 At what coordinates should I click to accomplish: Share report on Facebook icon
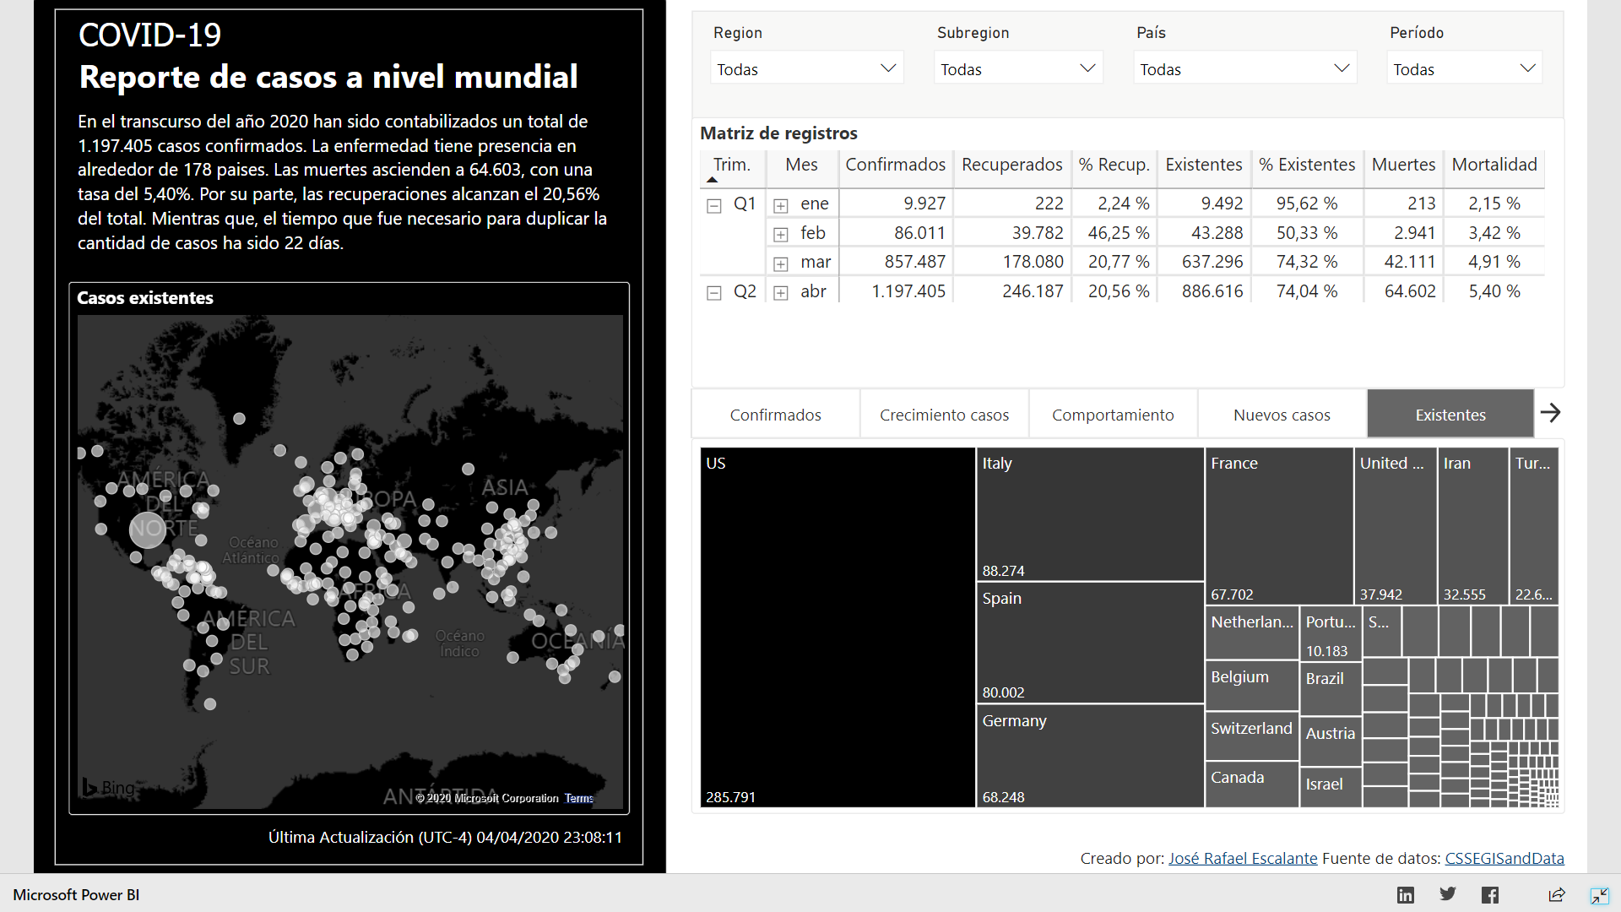pyautogui.click(x=1490, y=895)
